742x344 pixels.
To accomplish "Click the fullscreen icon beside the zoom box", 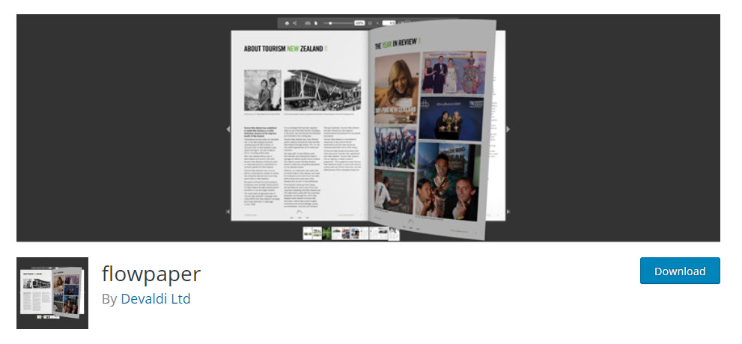I will 370,23.
